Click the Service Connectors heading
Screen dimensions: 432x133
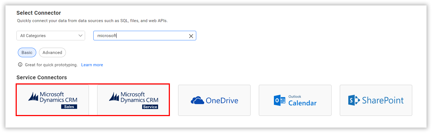[x=42, y=77]
